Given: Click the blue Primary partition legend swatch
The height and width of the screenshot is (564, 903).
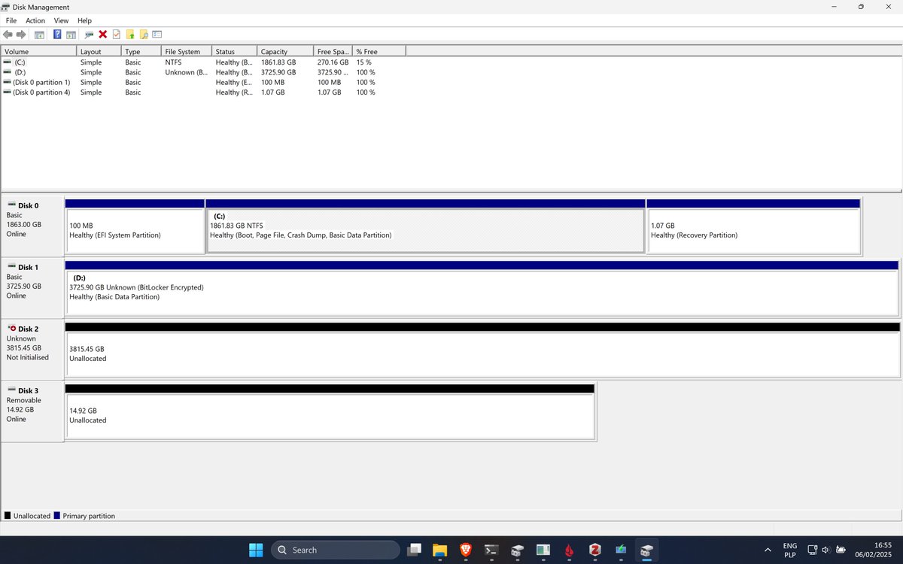Looking at the screenshot, I should (x=57, y=516).
